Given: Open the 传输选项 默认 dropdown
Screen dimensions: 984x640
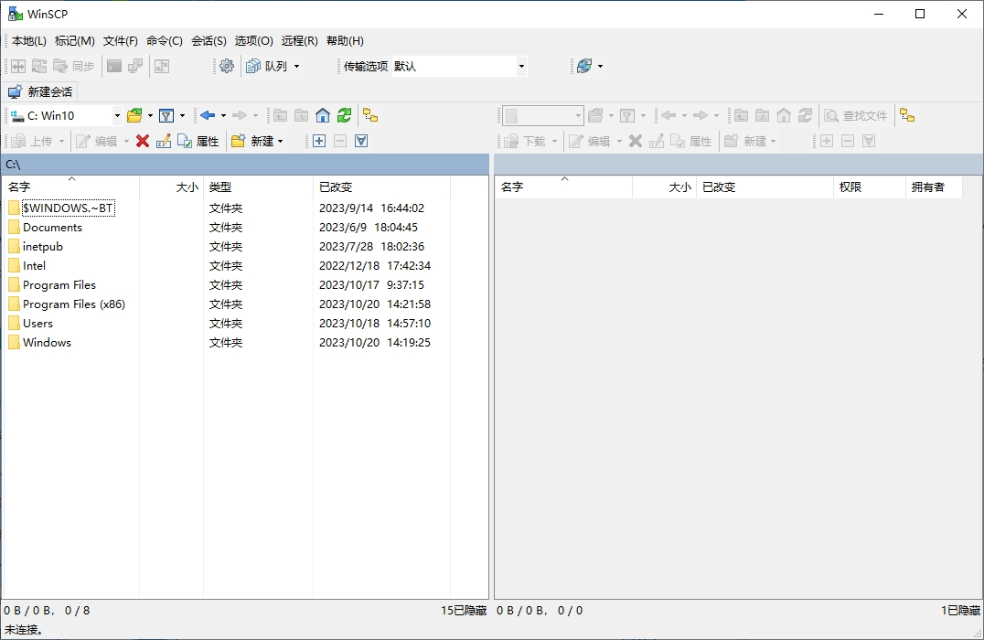Looking at the screenshot, I should click(521, 66).
